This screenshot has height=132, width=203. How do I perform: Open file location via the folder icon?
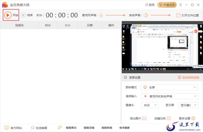pos(178,15)
